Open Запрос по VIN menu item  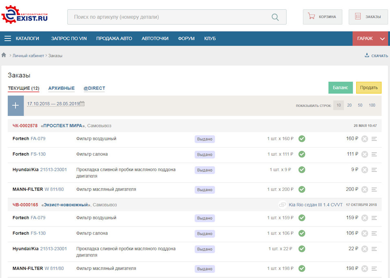pos(69,39)
